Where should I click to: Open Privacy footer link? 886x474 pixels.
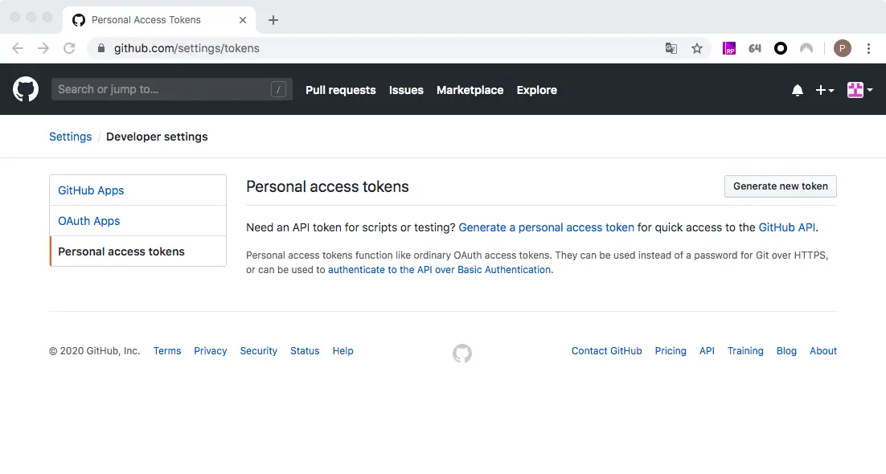tap(210, 351)
